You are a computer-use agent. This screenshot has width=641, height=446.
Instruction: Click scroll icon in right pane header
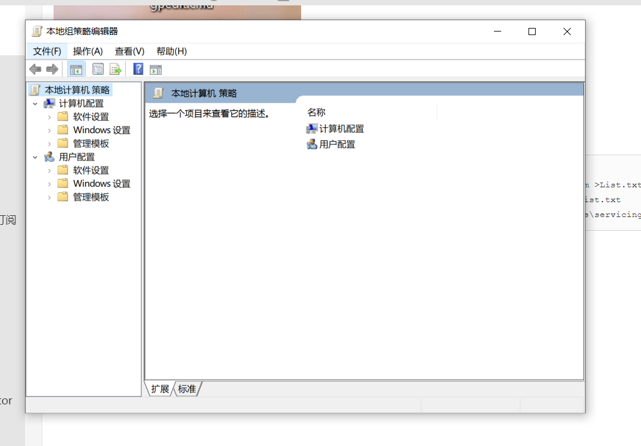point(158,93)
